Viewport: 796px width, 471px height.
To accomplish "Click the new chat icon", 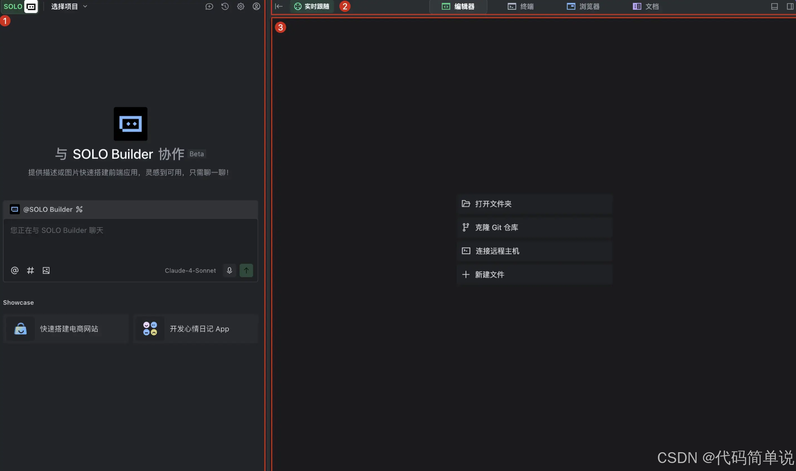I will tap(209, 7).
